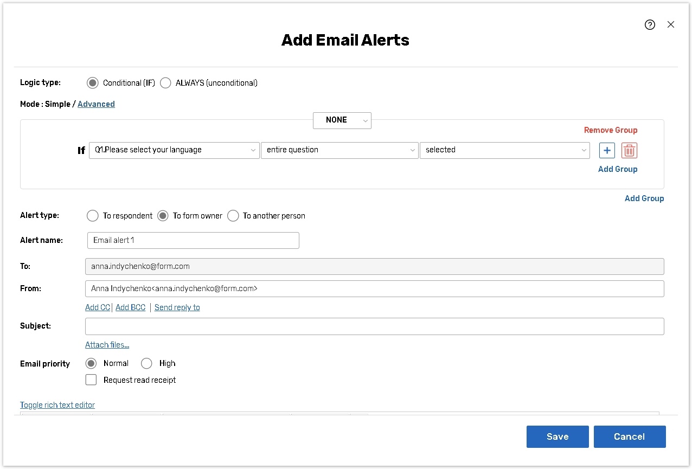Click the Remove Group link
Screen dimensions: 692x469
(610, 130)
